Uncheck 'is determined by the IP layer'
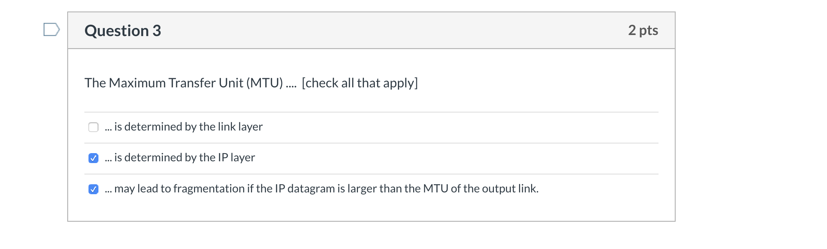The height and width of the screenshot is (249, 827). tap(93, 158)
